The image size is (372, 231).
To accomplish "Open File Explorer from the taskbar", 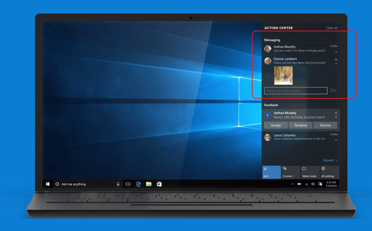I will coord(149,184).
